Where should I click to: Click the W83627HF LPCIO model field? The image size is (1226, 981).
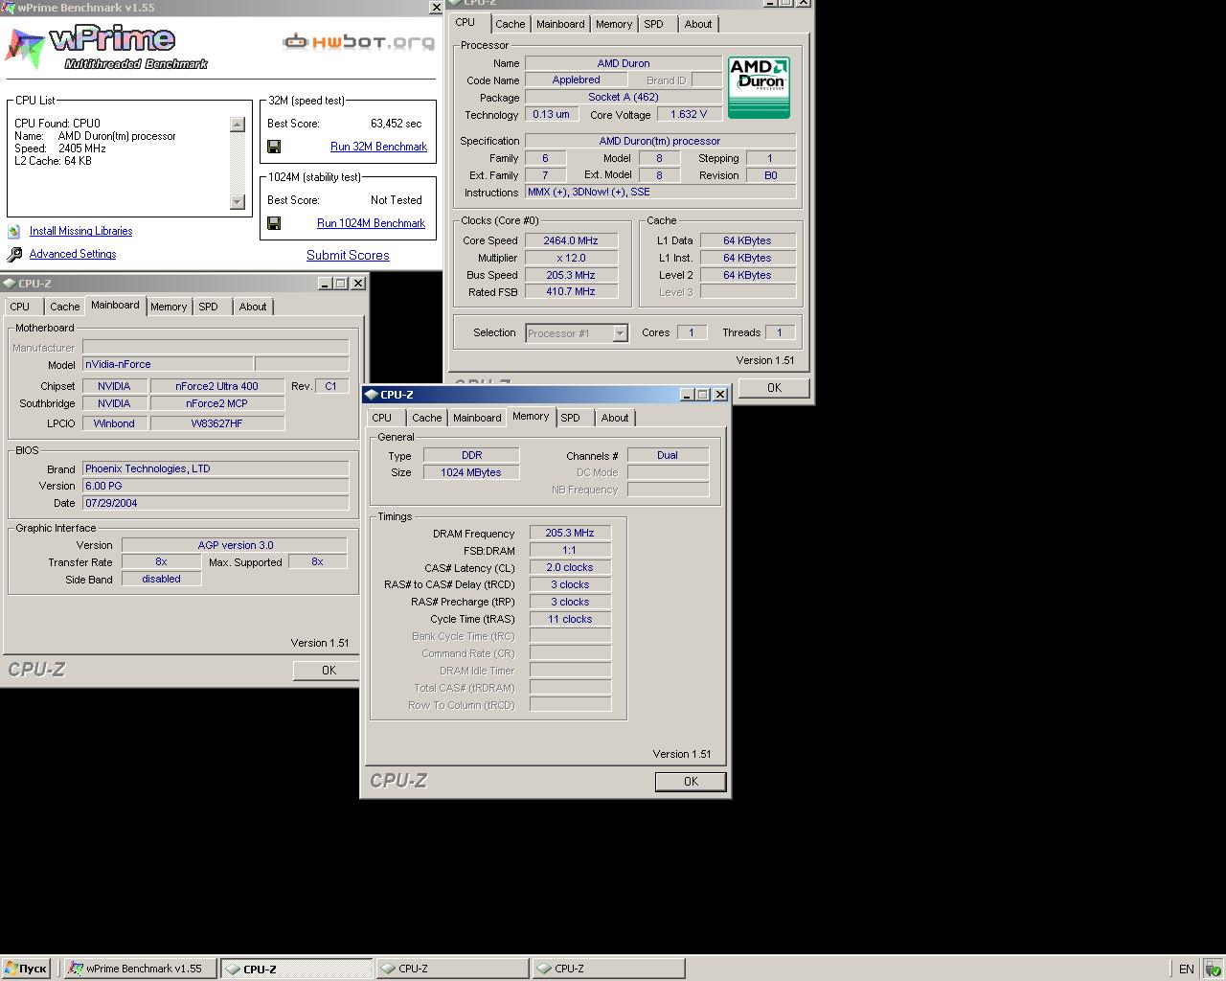[x=216, y=423]
